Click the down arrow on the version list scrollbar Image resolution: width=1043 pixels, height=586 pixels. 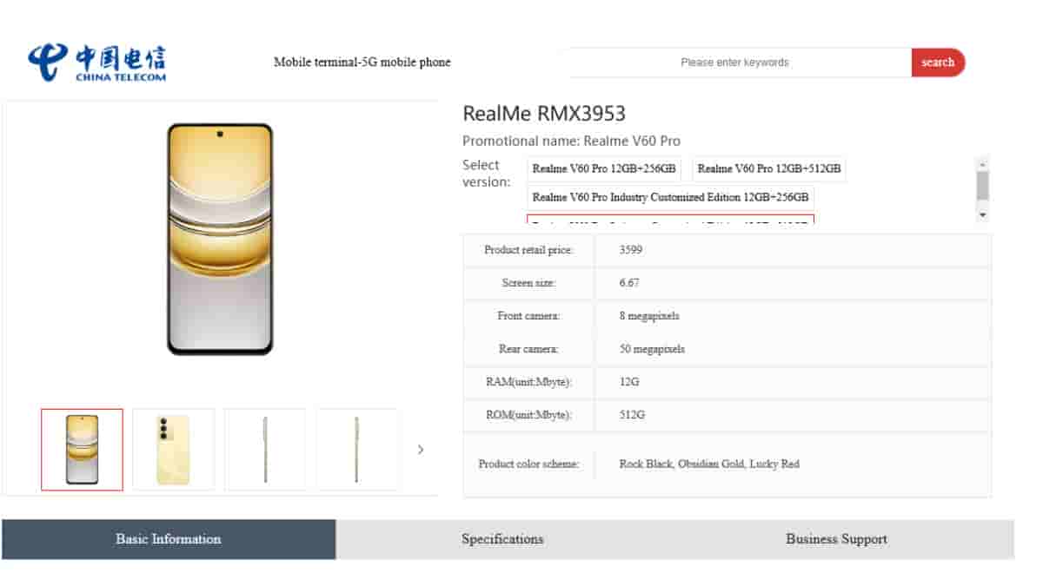pyautogui.click(x=982, y=214)
